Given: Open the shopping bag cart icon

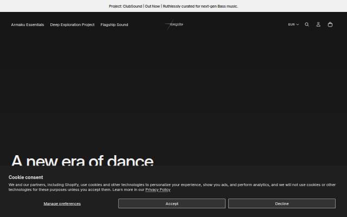Looking at the screenshot, I should (x=330, y=24).
